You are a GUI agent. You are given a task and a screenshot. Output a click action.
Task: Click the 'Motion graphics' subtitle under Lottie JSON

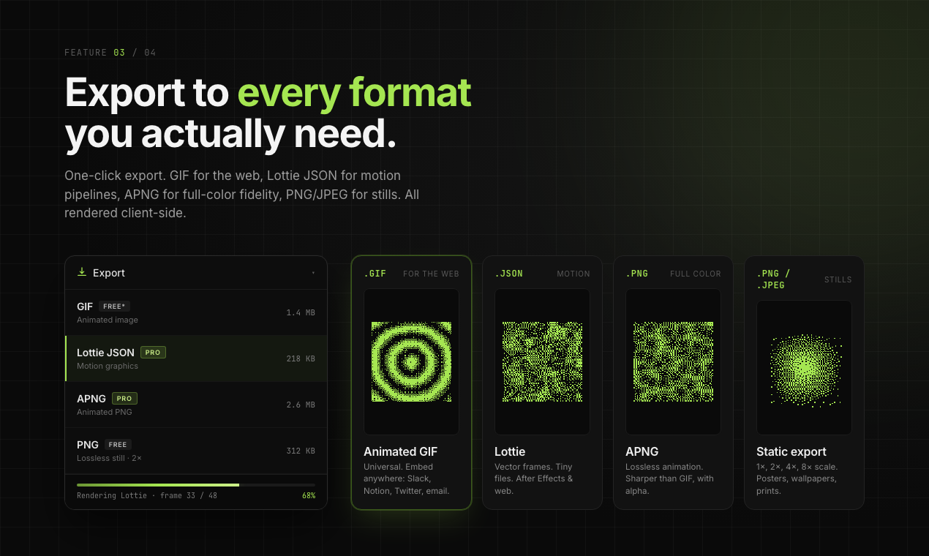click(108, 366)
